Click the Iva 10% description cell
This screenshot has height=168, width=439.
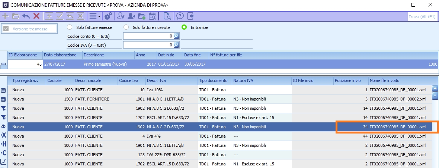172,90
